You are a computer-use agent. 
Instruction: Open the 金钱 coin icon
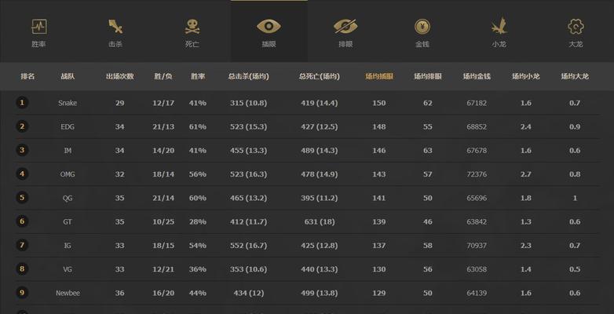422,27
